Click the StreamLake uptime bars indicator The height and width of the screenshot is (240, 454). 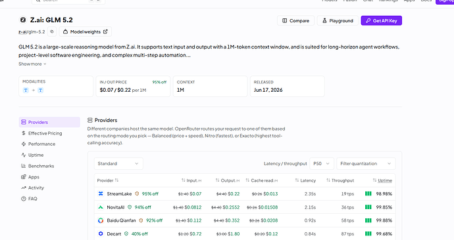(x=368, y=194)
